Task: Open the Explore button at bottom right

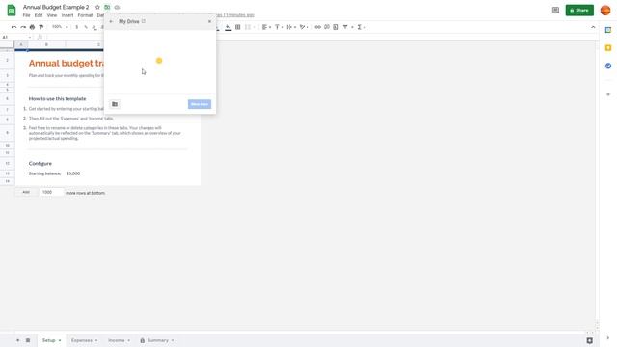Action: click(x=589, y=340)
